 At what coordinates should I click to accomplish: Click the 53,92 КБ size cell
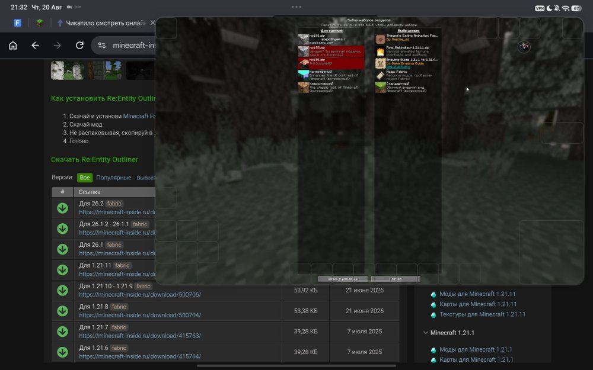point(305,290)
